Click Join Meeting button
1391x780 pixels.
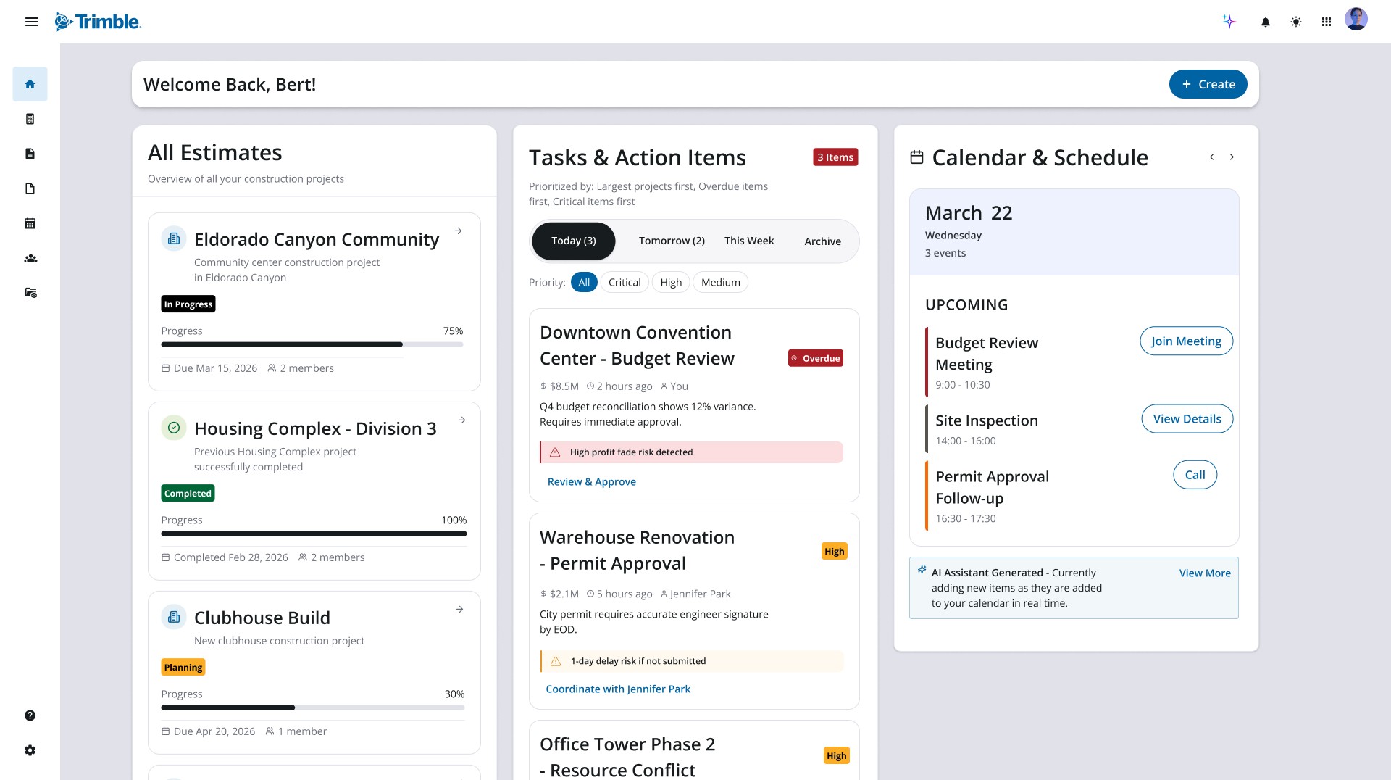pyautogui.click(x=1187, y=341)
